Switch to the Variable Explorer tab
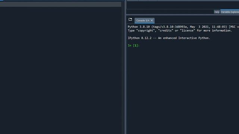This screenshot has width=239, height=134. point(230,12)
